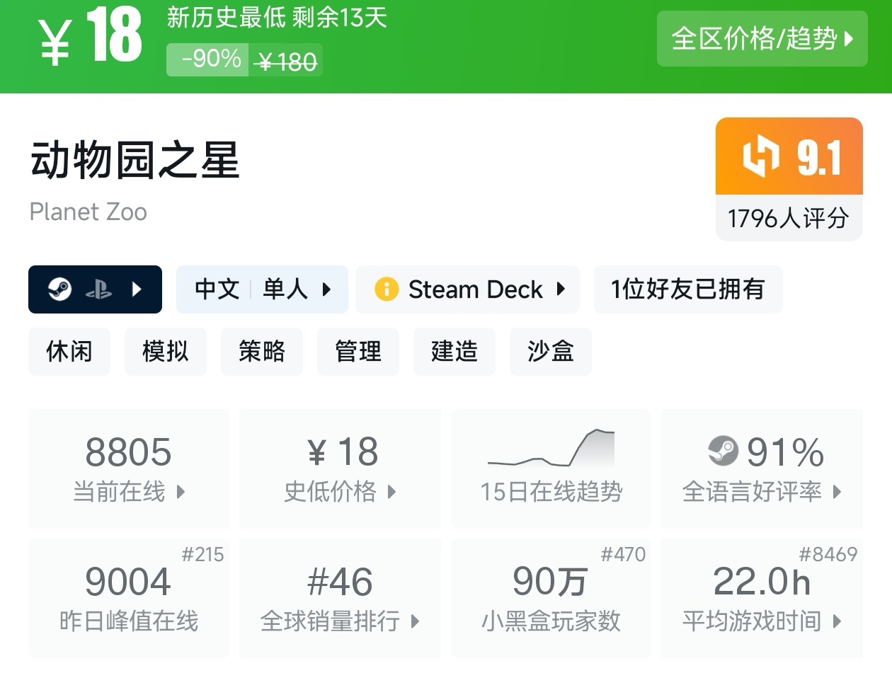Open 平均游戏时间 playtime details
The width and height of the screenshot is (892, 673).
(x=762, y=599)
